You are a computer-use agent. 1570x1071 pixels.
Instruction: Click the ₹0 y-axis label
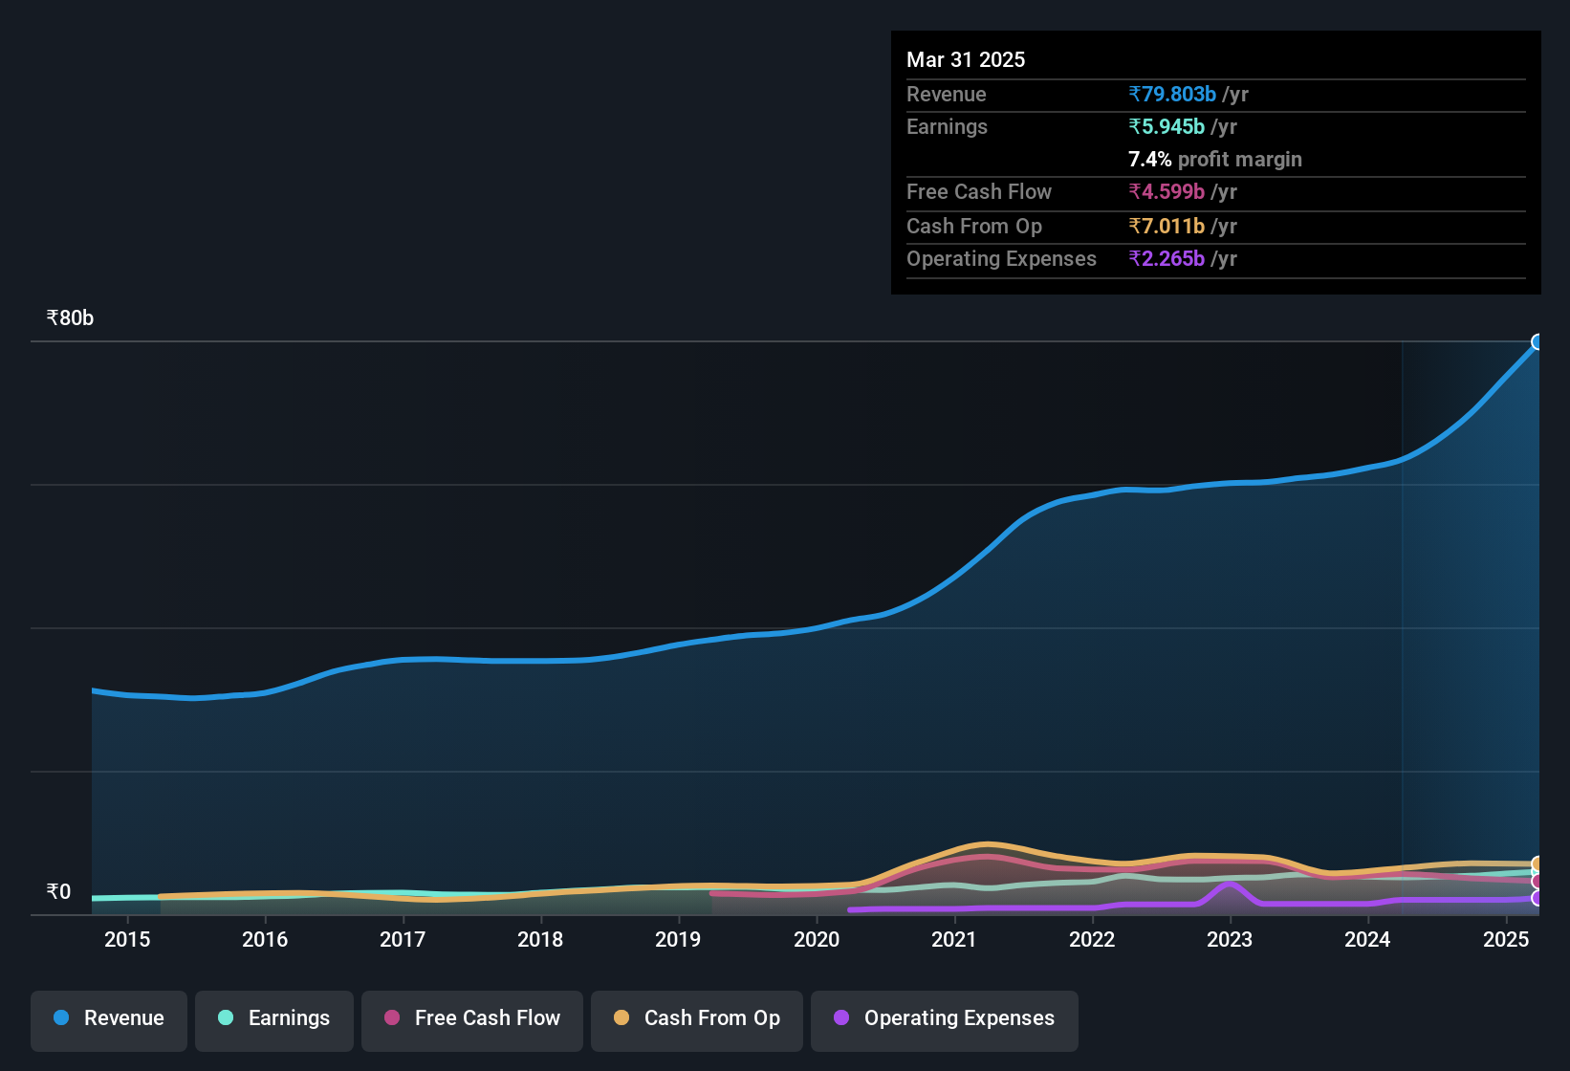tap(58, 892)
